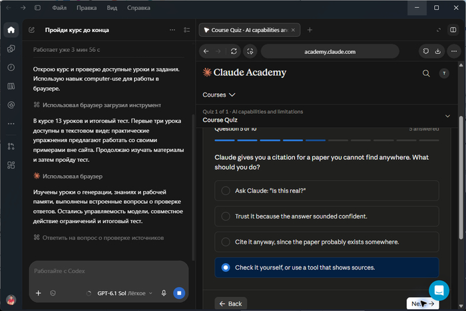Open chat options ellipsis beside the title
The image size is (466, 311).
172,30
